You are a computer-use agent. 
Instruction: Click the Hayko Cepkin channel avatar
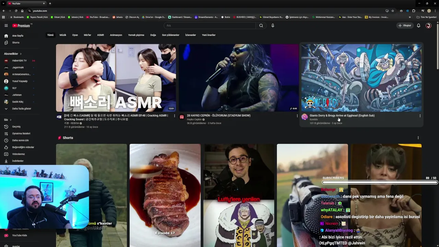coord(182,117)
